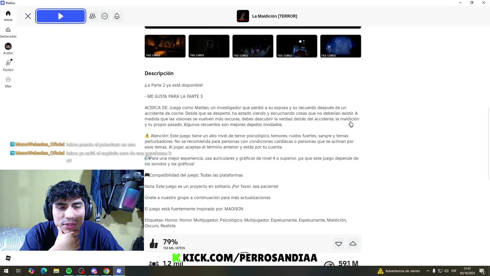Image resolution: width=490 pixels, height=276 pixels.
Task: Open the Avatar section
Action: click(8, 49)
